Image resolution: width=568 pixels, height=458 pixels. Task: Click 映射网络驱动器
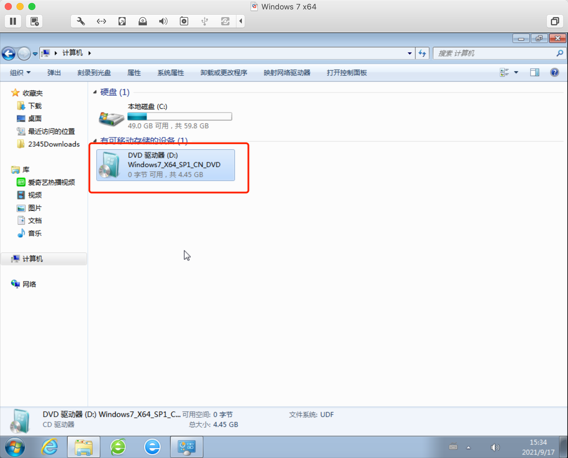coord(287,73)
